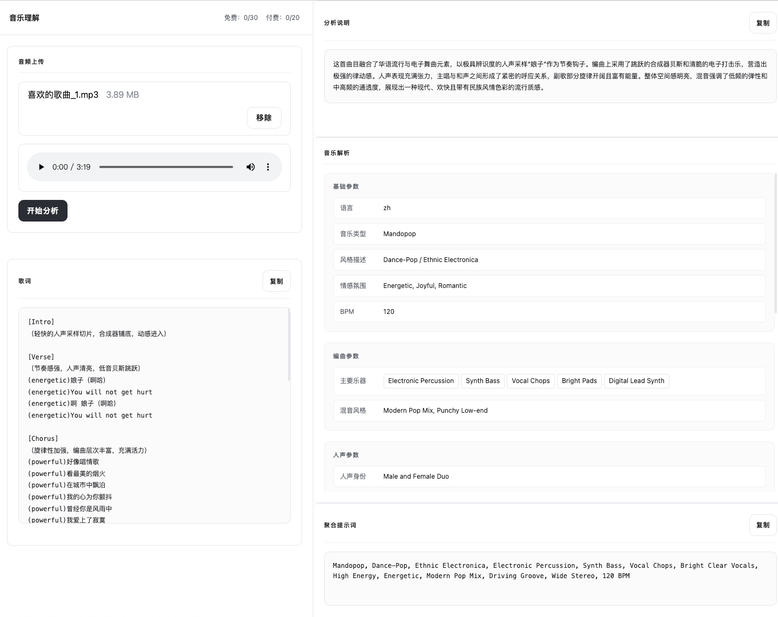The height and width of the screenshot is (617, 778).
Task: Click the Vocal Chops instrument tag
Action: coord(531,381)
